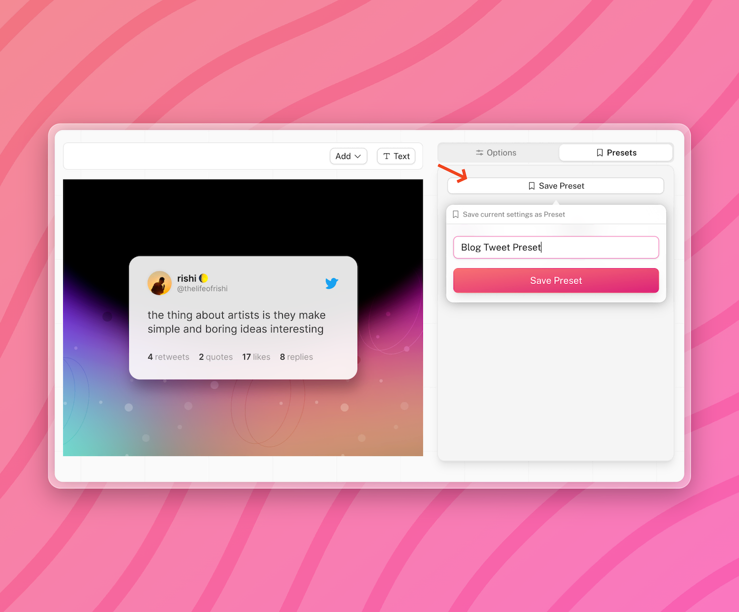Click the yellow moon emoji beside rishi
Screen dimensions: 739x612
tap(203, 278)
